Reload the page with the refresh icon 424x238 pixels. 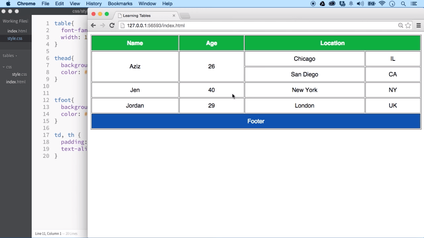tap(112, 25)
